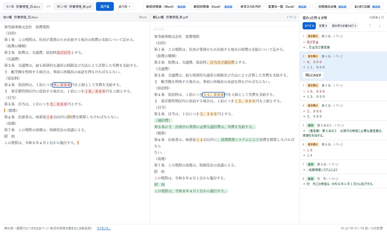387x232 pixels.
Task: Click highlighted 、経費精算システムにより in new document
Action: (238, 140)
